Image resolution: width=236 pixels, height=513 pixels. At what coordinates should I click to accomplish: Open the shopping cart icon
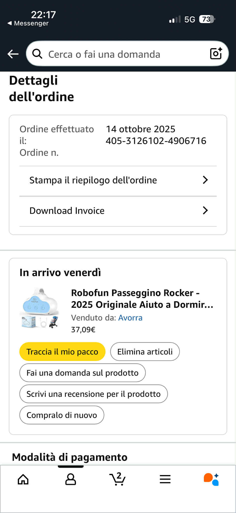pos(117,479)
